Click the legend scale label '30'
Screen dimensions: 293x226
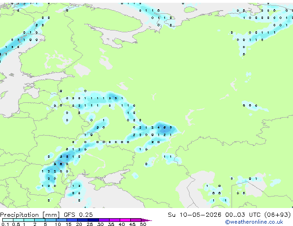100,224
